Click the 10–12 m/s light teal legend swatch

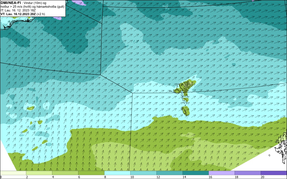(143, 173)
